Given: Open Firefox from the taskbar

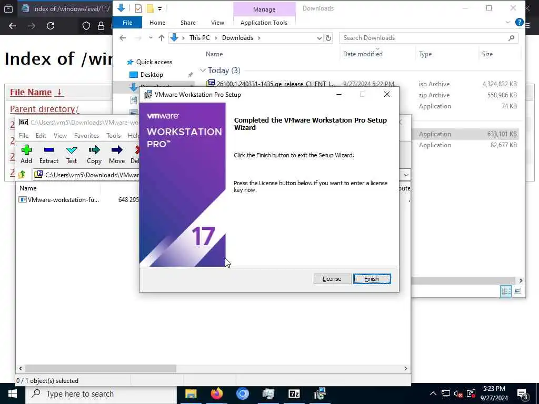Looking at the screenshot, I should pyautogui.click(x=216, y=393).
